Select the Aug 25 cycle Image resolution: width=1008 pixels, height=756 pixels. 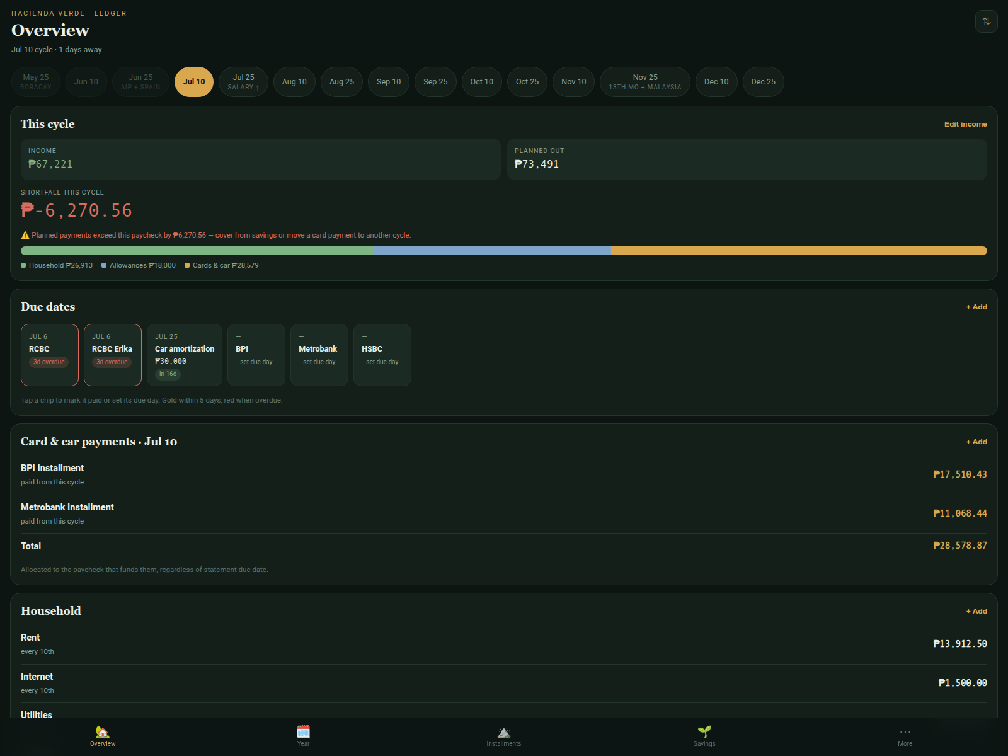pyautogui.click(x=341, y=82)
